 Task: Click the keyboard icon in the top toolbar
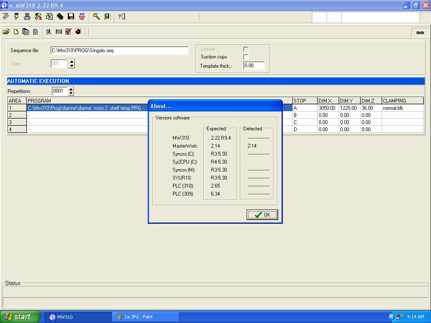coord(5,16)
